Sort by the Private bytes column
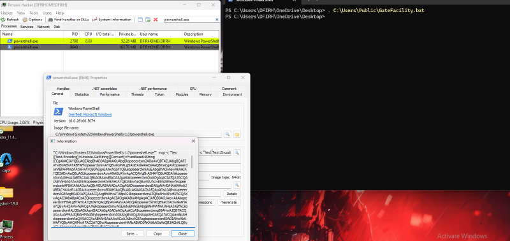This screenshot has height=241, width=510. pyautogui.click(x=127, y=34)
